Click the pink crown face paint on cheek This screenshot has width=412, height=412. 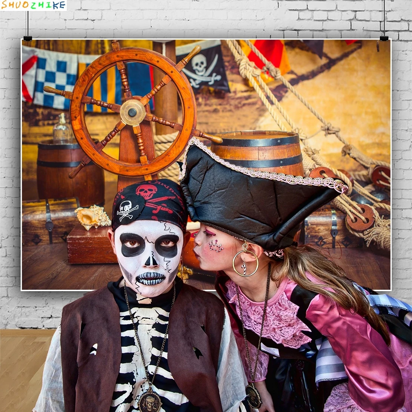coord(216,246)
